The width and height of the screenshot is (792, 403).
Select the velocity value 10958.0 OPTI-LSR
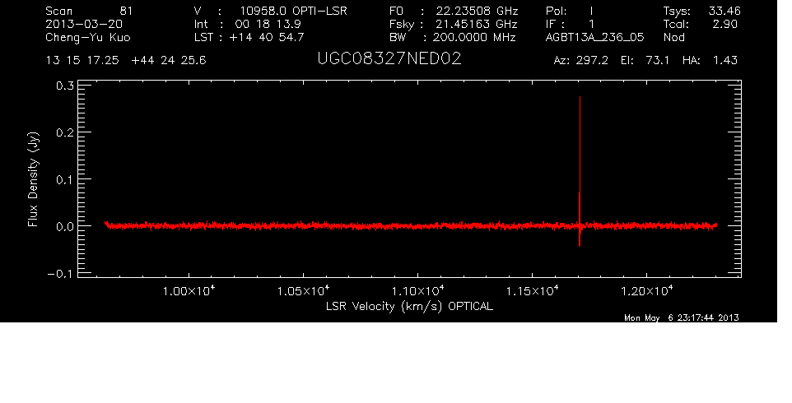[x=293, y=11]
